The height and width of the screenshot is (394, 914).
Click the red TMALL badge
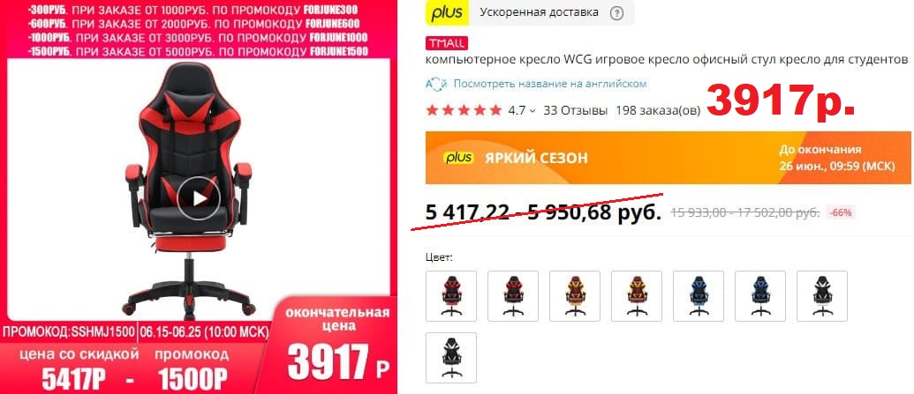pos(447,43)
